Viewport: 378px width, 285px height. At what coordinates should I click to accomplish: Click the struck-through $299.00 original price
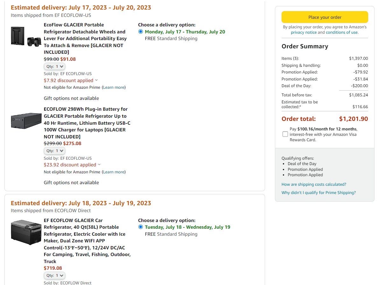tap(53, 143)
